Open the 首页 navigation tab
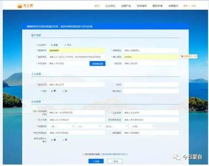Viewport: 209px width, 166px height. coord(97,6)
